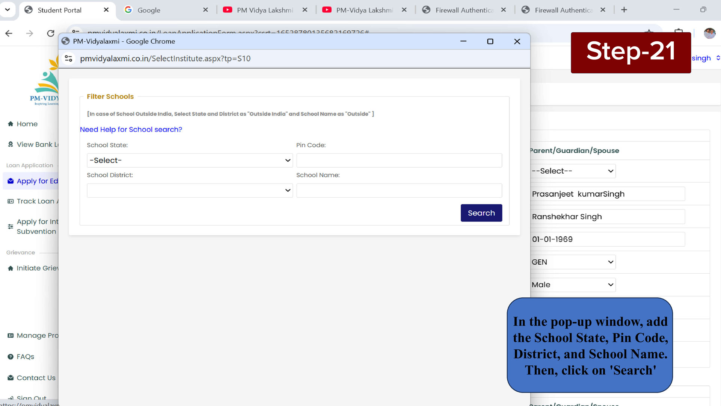Viewport: 721px width, 406px height.
Task: Open the Male gender dropdown
Action: click(x=573, y=285)
